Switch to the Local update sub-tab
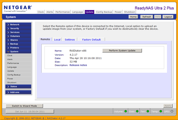This screenshot has width=178, height=120. coord(57,40)
